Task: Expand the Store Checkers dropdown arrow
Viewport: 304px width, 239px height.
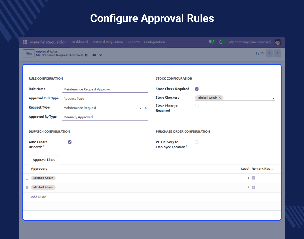Action: pyautogui.click(x=273, y=98)
